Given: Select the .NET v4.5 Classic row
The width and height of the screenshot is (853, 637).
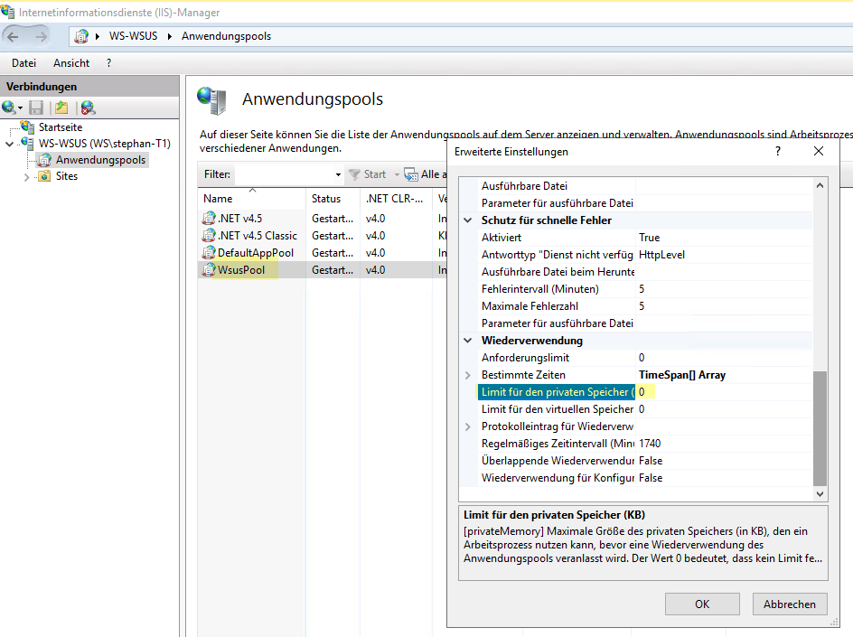Looking at the screenshot, I should (323, 236).
